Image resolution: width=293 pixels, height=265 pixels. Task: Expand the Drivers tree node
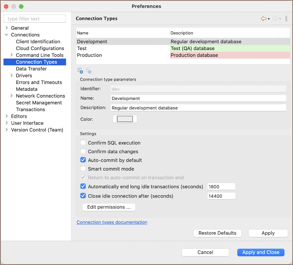pyautogui.click(x=12, y=76)
